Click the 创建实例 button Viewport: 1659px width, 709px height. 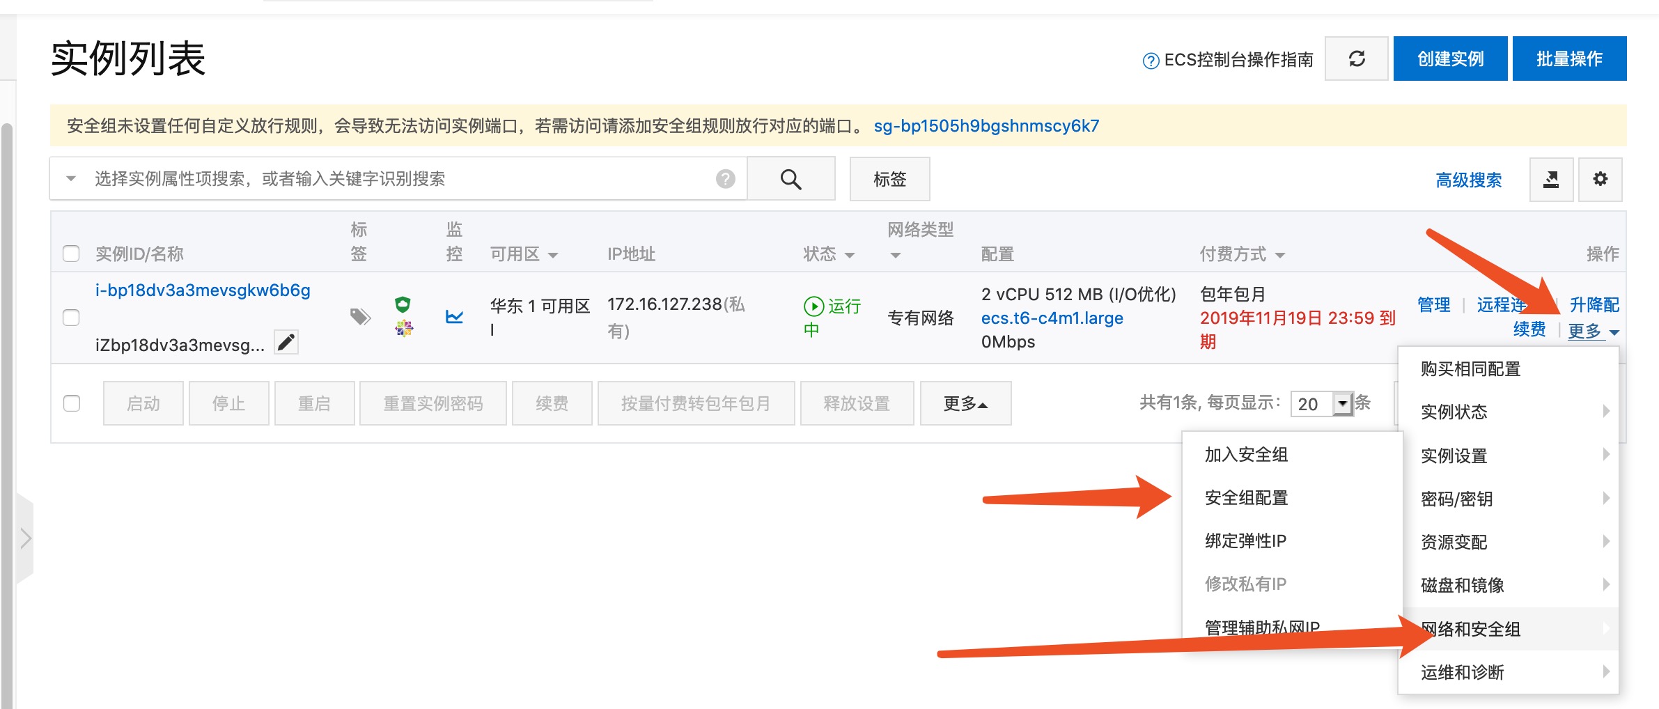[x=1450, y=59]
